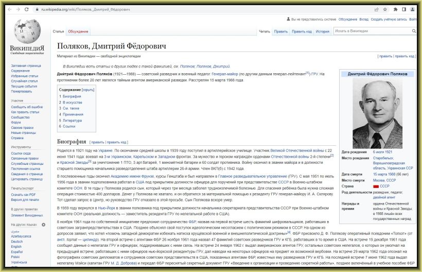Screen dimensions: 422x272
Task: Click Версия для печати link
Action: (25, 200)
